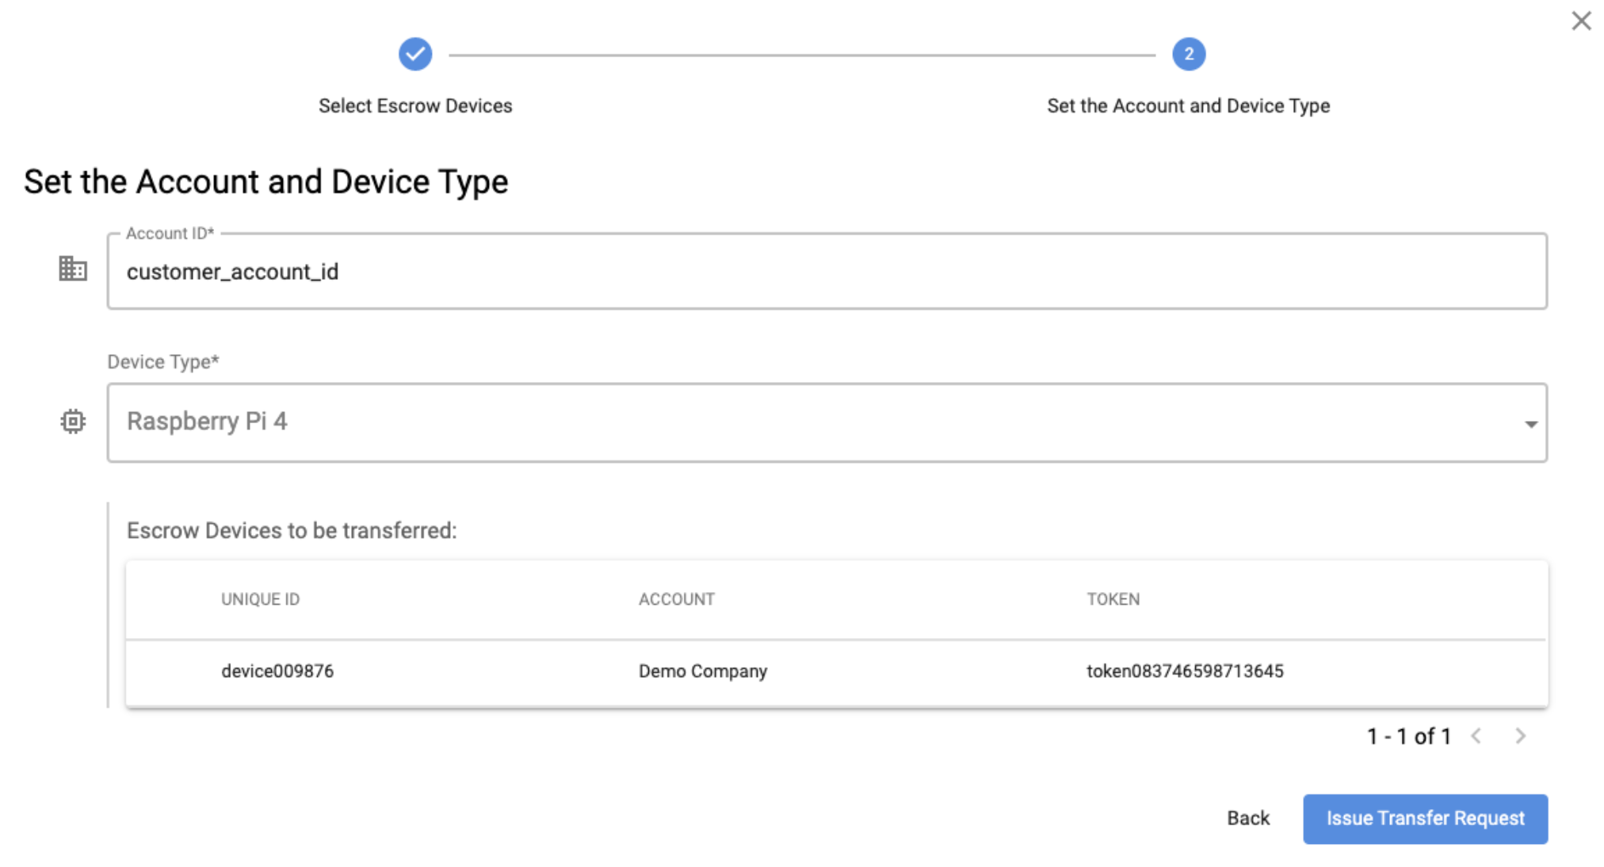Click the 'Set the Account and Device Type' heading
1604x867 pixels.
click(x=265, y=181)
